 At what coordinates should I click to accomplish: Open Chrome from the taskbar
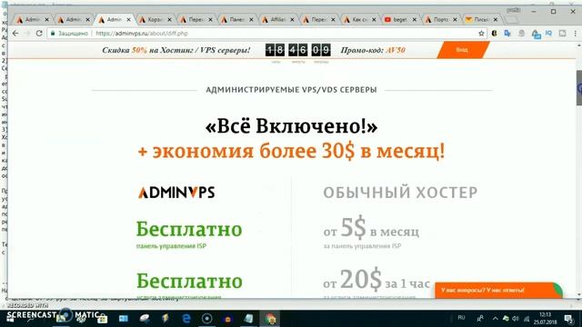click(270, 319)
